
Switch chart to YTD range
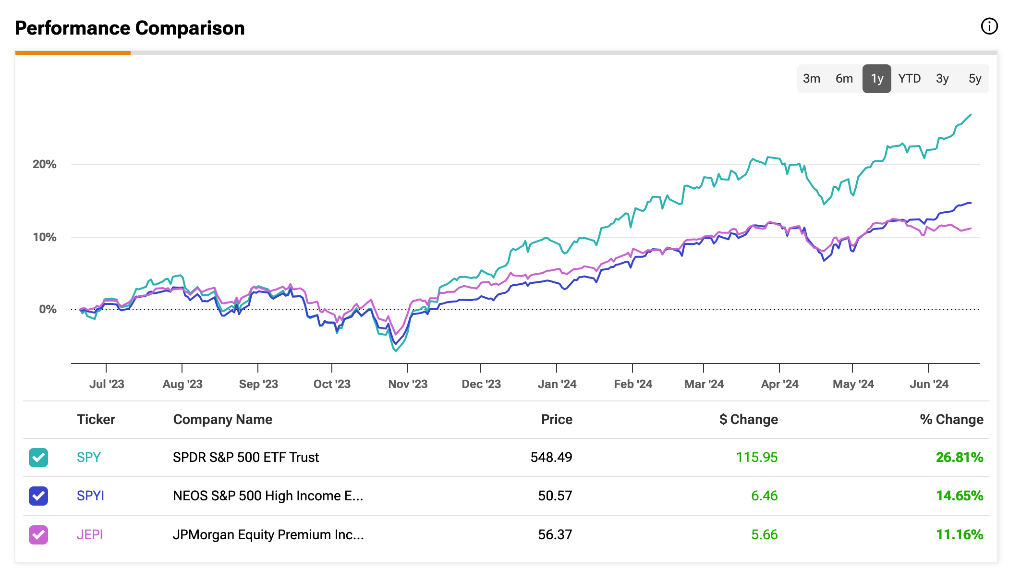click(x=910, y=79)
